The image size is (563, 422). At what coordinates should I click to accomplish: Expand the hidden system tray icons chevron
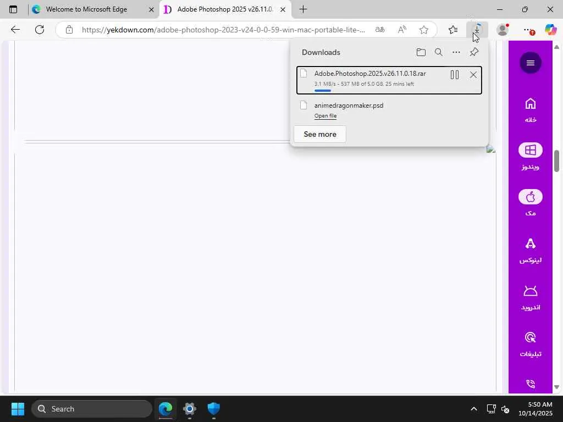tap(474, 409)
